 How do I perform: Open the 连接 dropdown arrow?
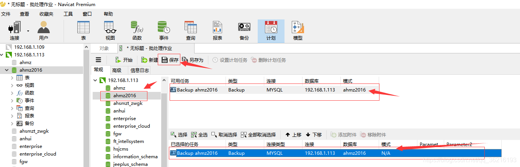(28, 31)
